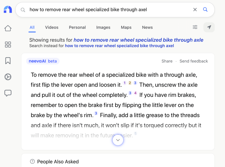
Task: Switch to the Images tab
Action: [x=103, y=27]
